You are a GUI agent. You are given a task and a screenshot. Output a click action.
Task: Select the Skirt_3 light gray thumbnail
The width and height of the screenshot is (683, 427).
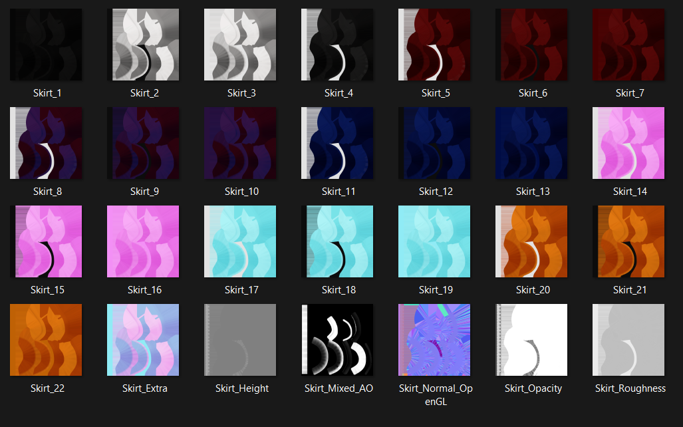click(x=240, y=45)
